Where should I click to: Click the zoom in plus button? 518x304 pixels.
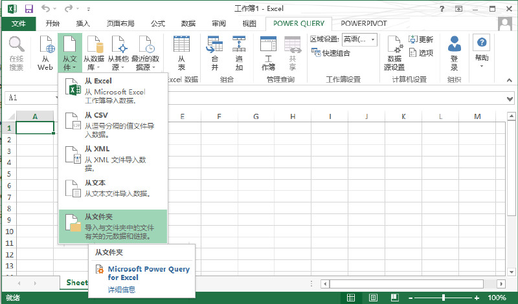(477, 298)
